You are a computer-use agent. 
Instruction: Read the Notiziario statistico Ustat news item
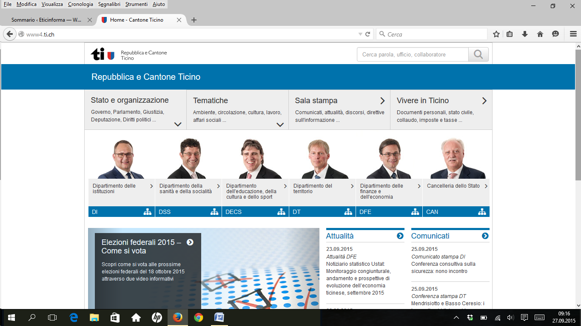(x=358, y=278)
